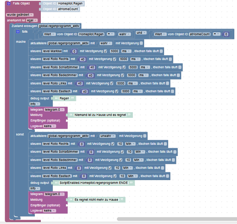
Task: Toggle 'löschen falls läuft' for Rollo Badezimmer 5000 ms
Action: tap(178, 75)
